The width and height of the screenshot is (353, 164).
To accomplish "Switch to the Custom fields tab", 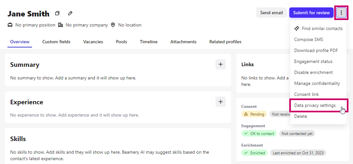I will coord(56,42).
